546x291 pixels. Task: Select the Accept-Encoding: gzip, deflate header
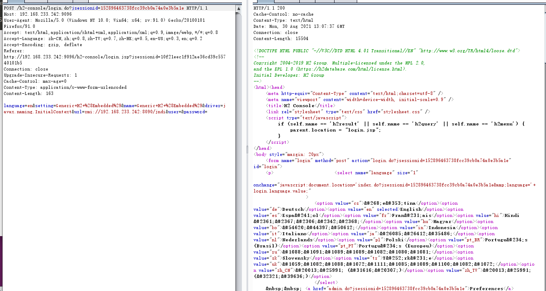click(x=43, y=45)
